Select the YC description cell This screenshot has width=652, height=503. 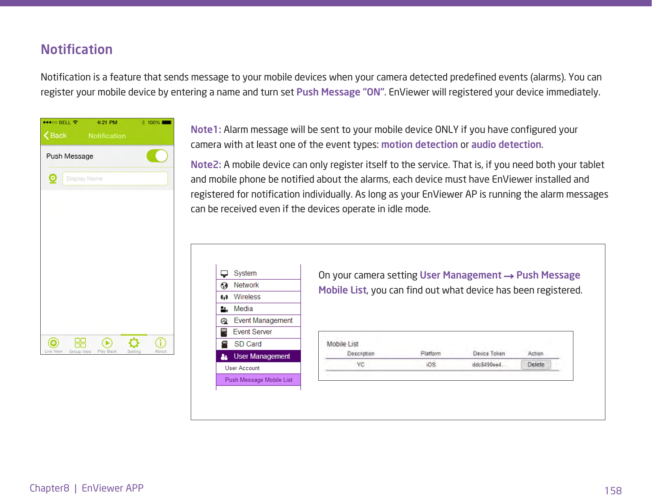[x=361, y=365]
